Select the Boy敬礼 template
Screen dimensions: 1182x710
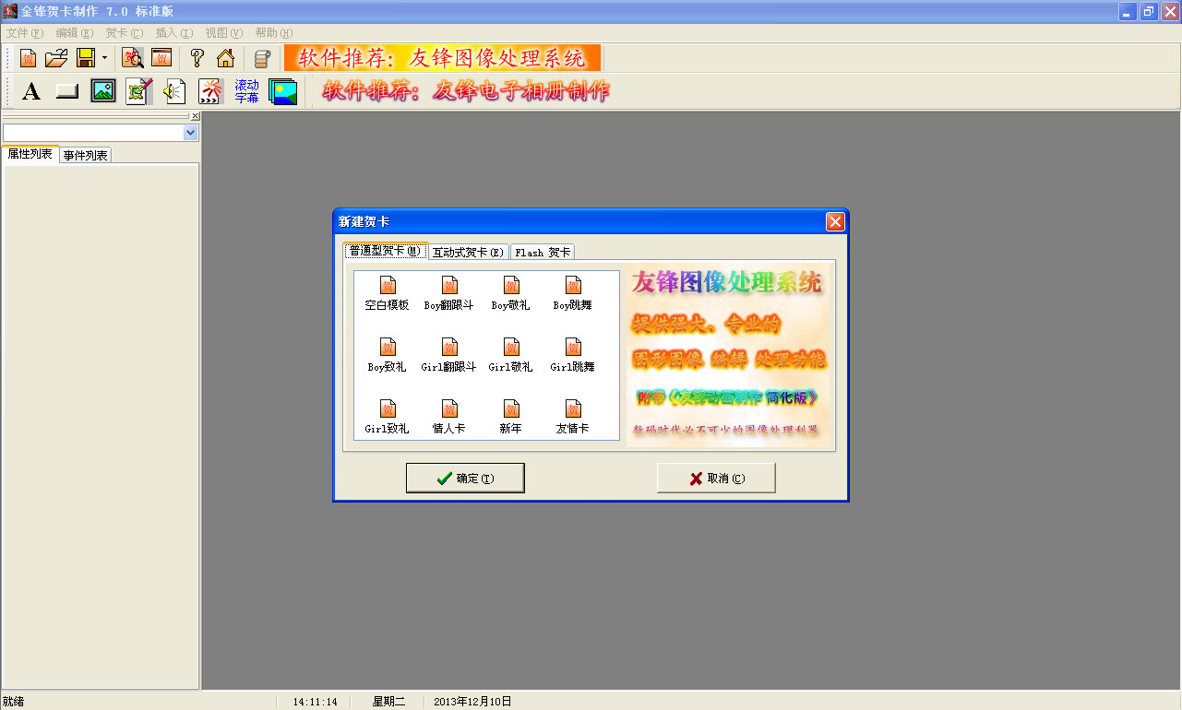511,293
